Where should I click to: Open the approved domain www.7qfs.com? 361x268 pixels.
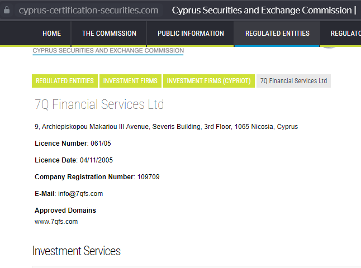pos(56,222)
